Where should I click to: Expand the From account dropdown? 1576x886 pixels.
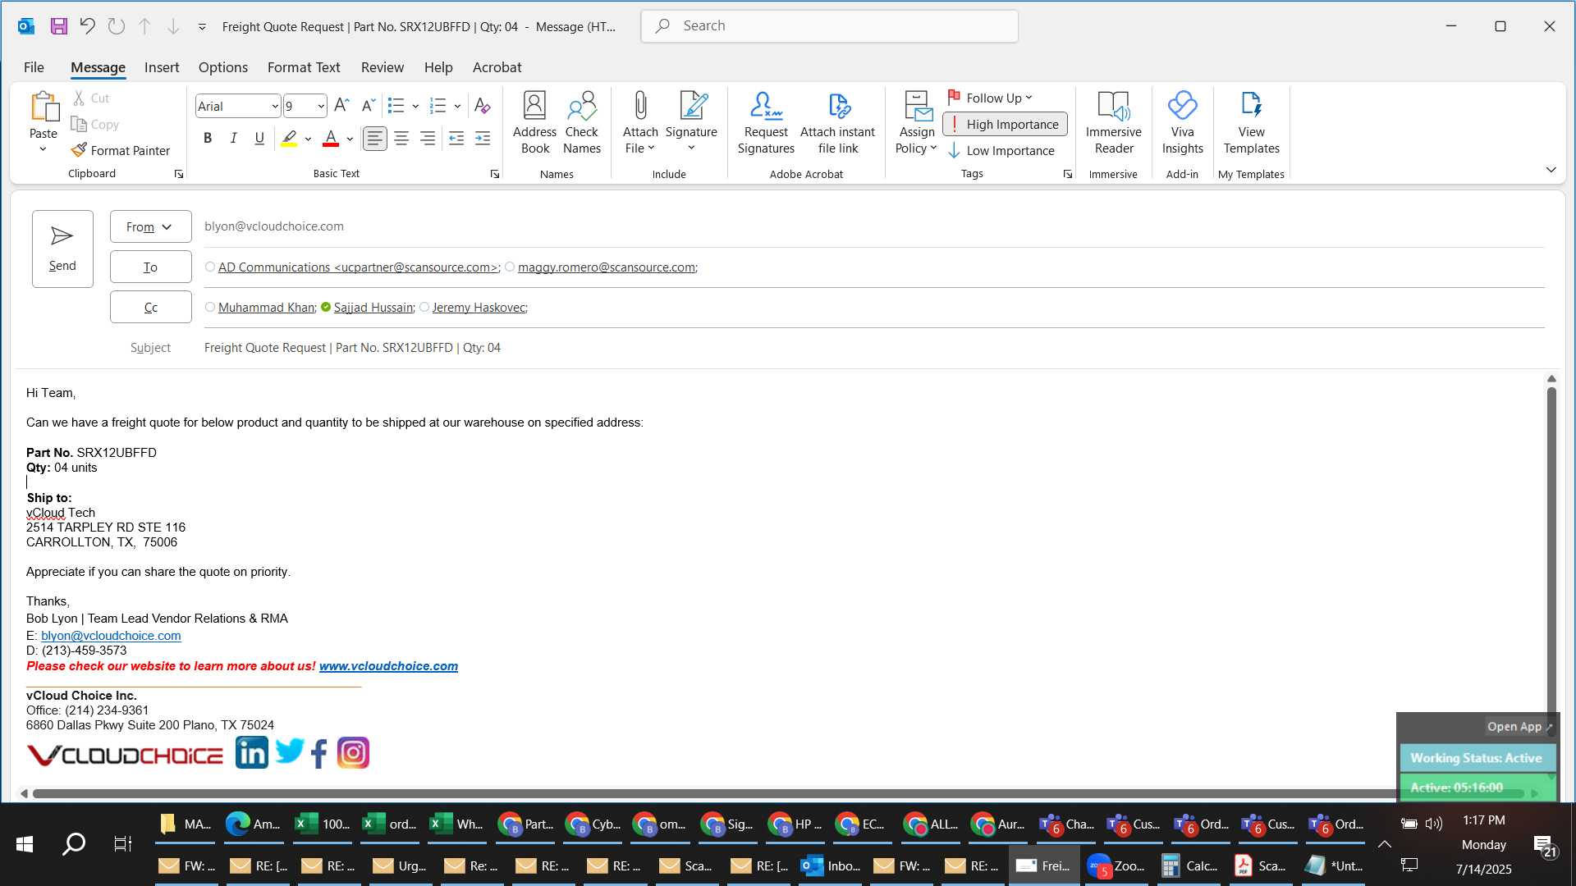click(151, 226)
